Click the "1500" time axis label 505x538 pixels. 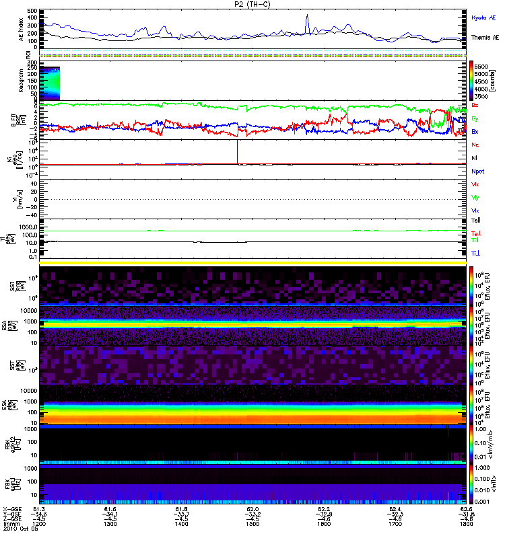(252, 524)
